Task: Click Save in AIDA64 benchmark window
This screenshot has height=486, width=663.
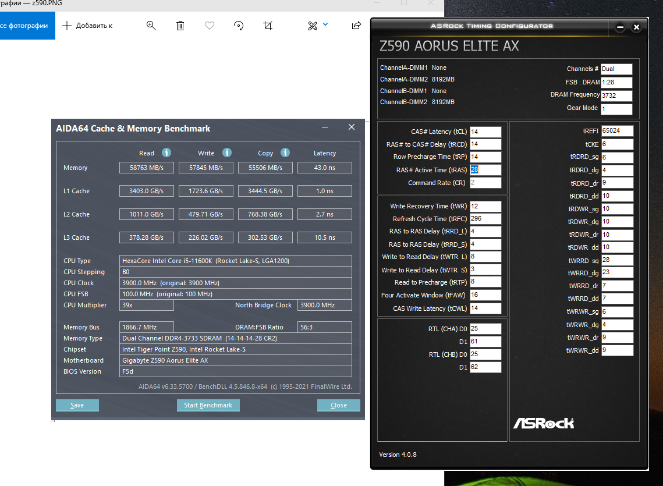Action: click(x=77, y=405)
